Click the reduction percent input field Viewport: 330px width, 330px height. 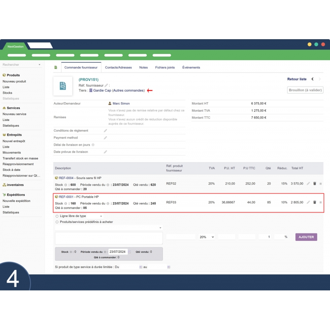click(279, 237)
